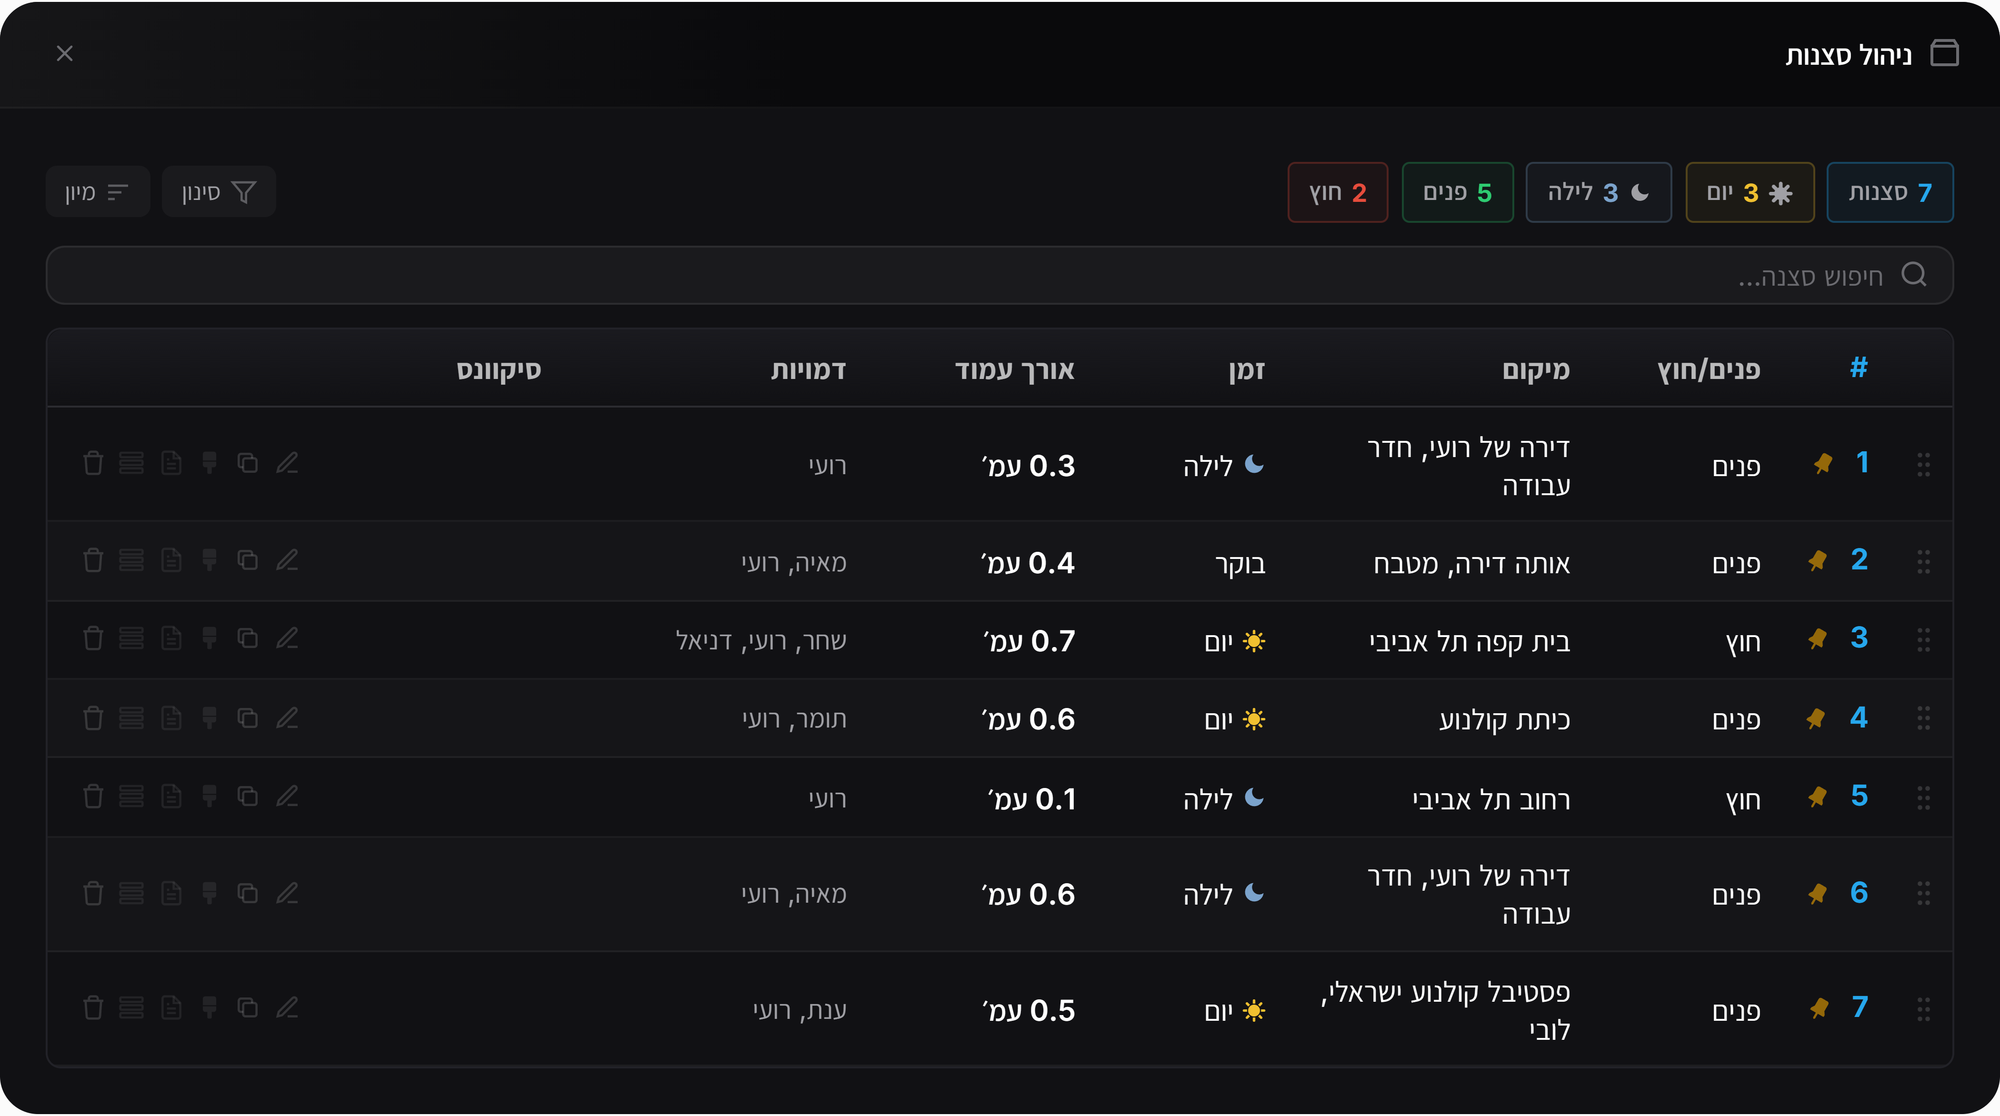This screenshot has height=1116, width=2000.
Task: Click the location 'רחוב תל אביבי'
Action: tap(1490, 799)
